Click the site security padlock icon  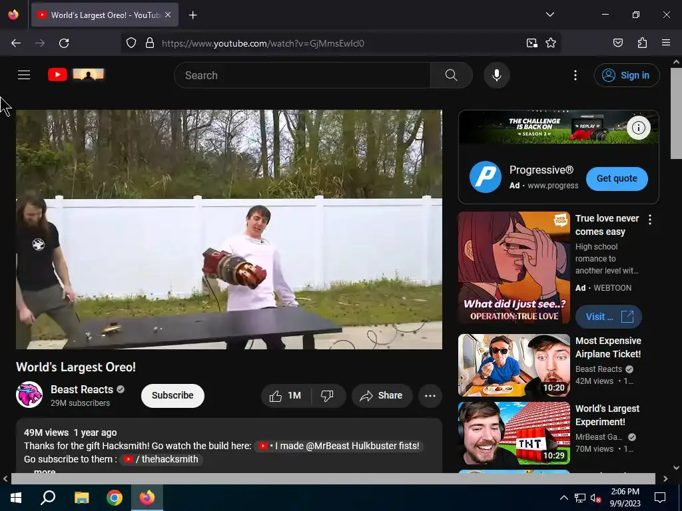pyautogui.click(x=150, y=43)
